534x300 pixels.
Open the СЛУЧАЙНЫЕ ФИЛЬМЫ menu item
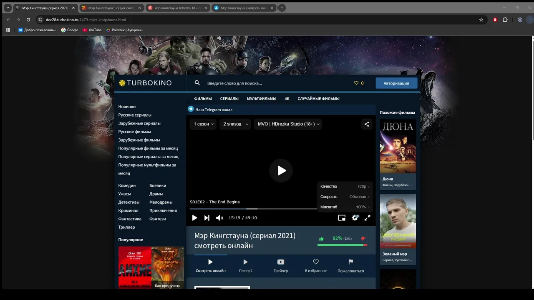tap(318, 99)
